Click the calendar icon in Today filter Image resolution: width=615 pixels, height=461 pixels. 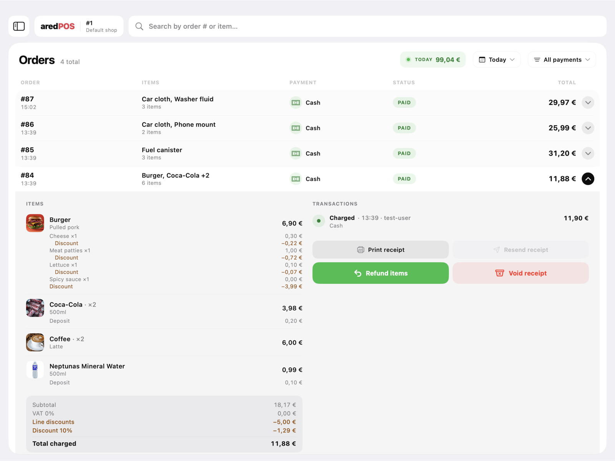[482, 60]
